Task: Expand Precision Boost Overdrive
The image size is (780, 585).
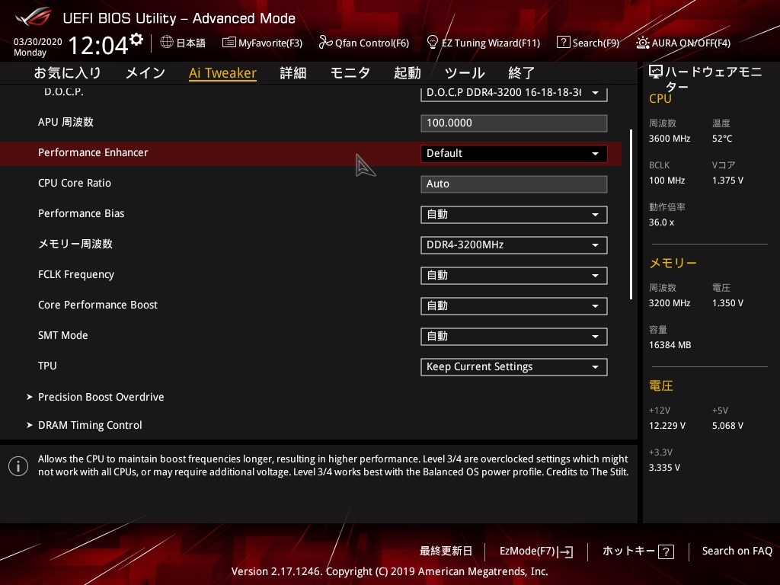Action: click(x=101, y=397)
